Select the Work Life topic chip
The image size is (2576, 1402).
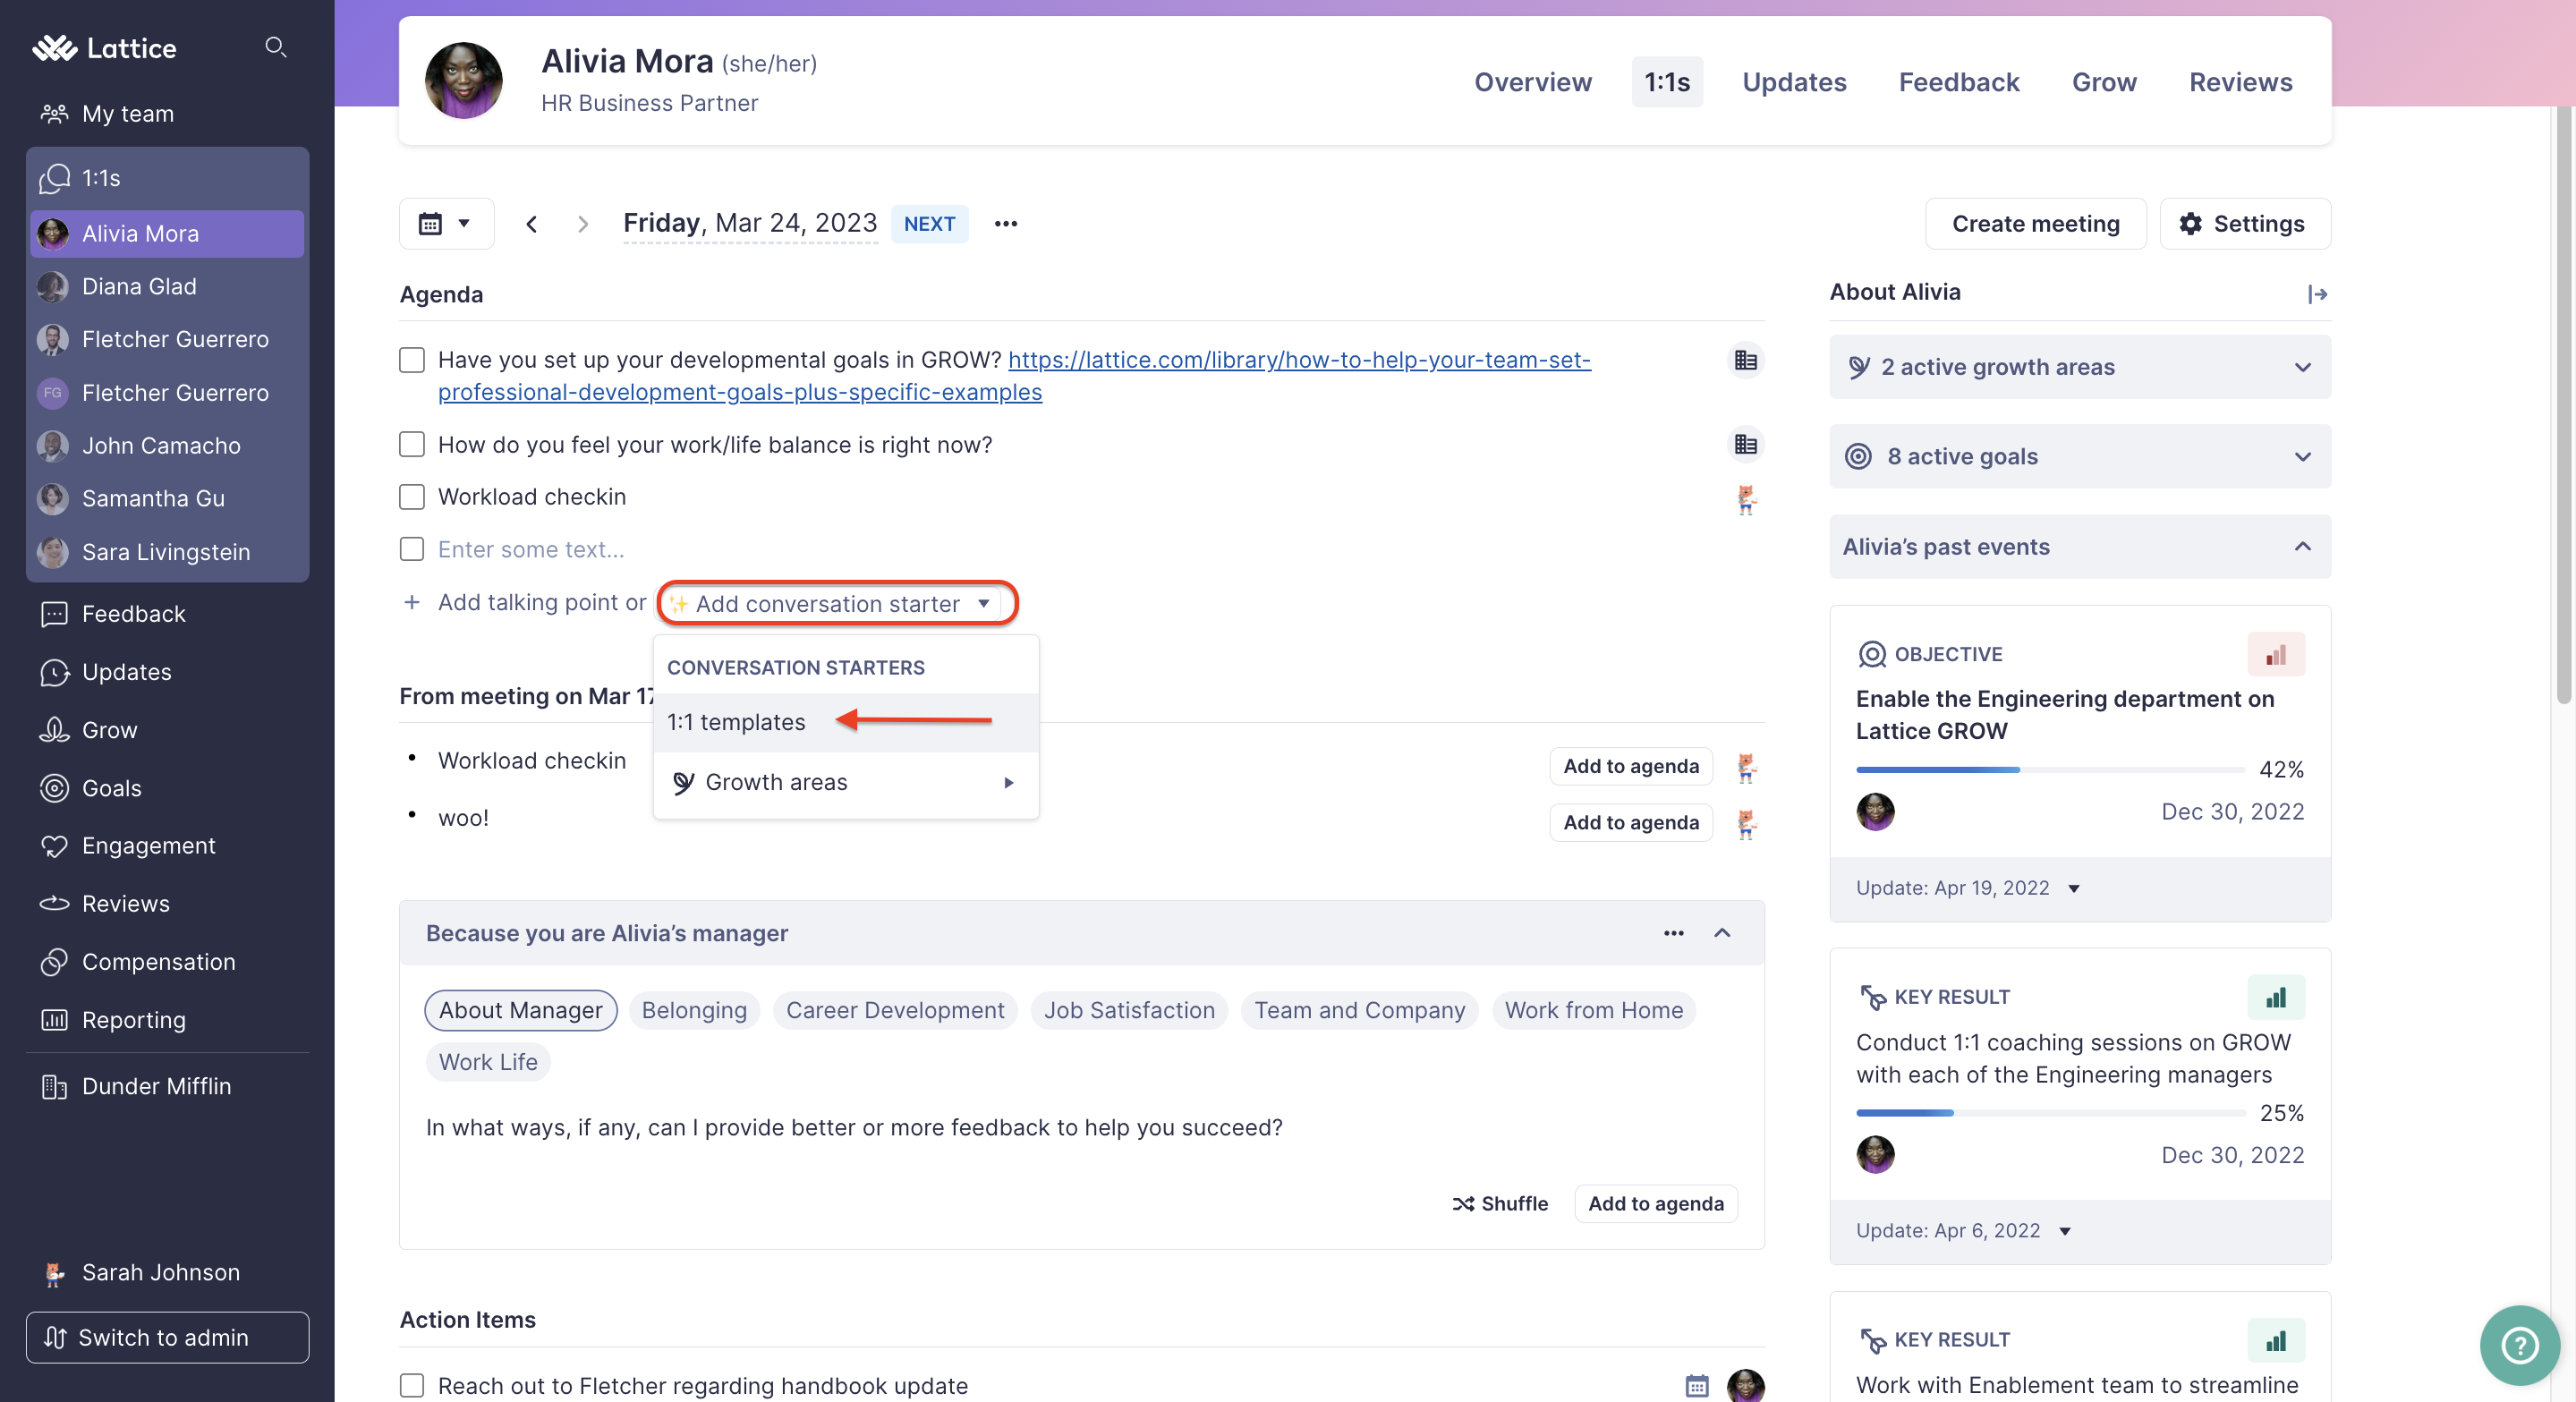click(x=488, y=1063)
